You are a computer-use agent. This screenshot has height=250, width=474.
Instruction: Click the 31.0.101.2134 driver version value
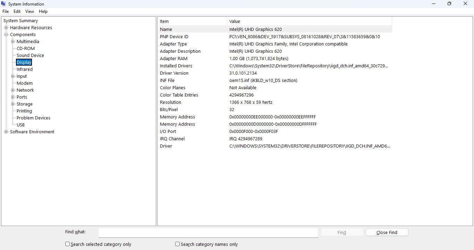tap(243, 73)
